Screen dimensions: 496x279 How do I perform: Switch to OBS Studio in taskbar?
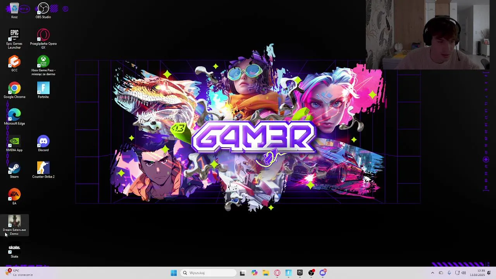[x=311, y=273]
